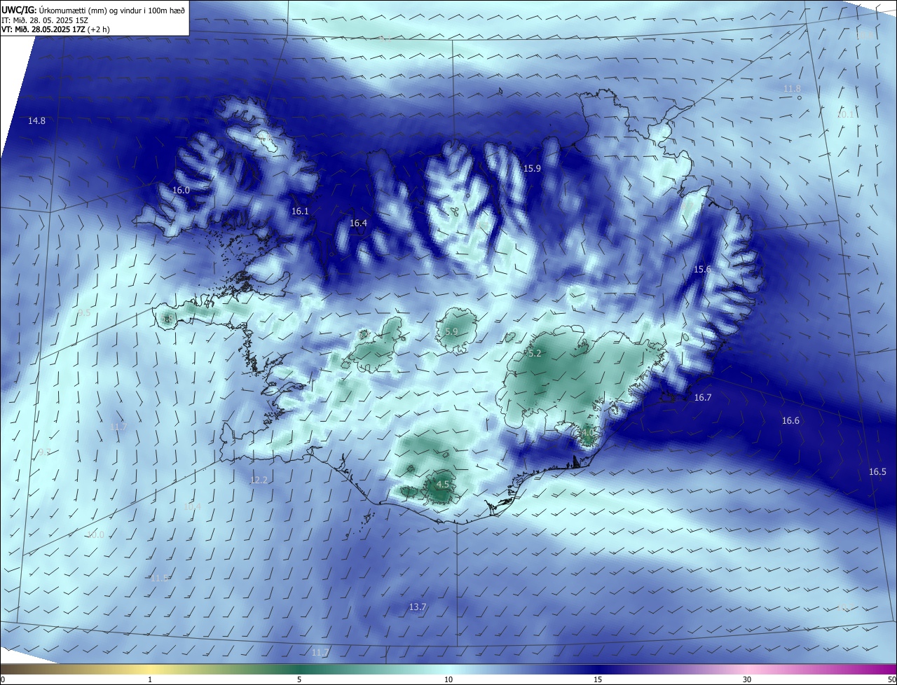Click the colorbar tick label 15
This screenshot has height=685, width=897.
click(598, 679)
